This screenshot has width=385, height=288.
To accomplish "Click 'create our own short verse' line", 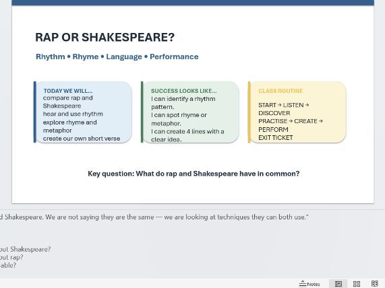I will (x=82, y=139).
